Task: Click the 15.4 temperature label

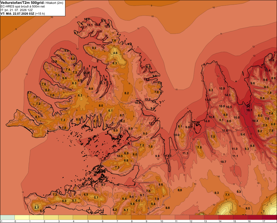Action: click(x=268, y=70)
